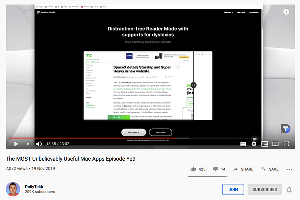
Task: Click the SUBSCRIBED button
Action: coord(265,189)
